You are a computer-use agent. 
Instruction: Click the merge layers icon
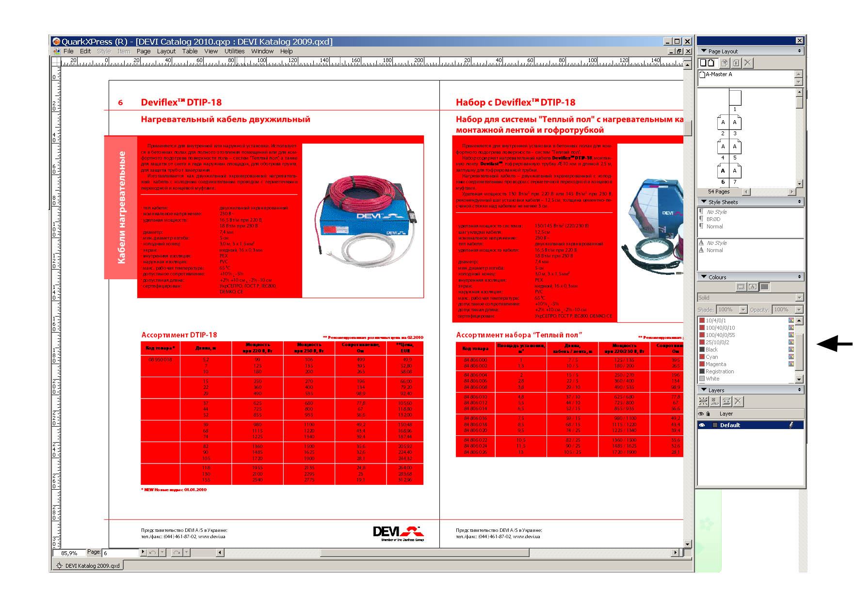[x=726, y=401]
